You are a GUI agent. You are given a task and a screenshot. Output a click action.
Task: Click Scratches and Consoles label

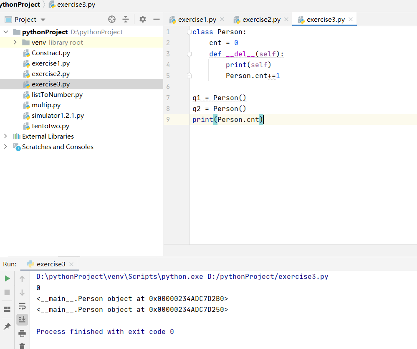(x=58, y=147)
